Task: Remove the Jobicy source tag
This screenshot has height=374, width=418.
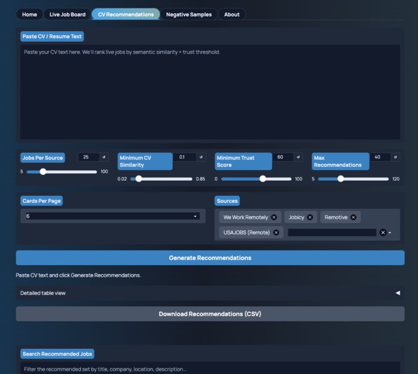Action: click(310, 217)
